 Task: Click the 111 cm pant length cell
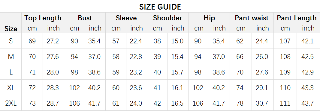pos(285,103)
